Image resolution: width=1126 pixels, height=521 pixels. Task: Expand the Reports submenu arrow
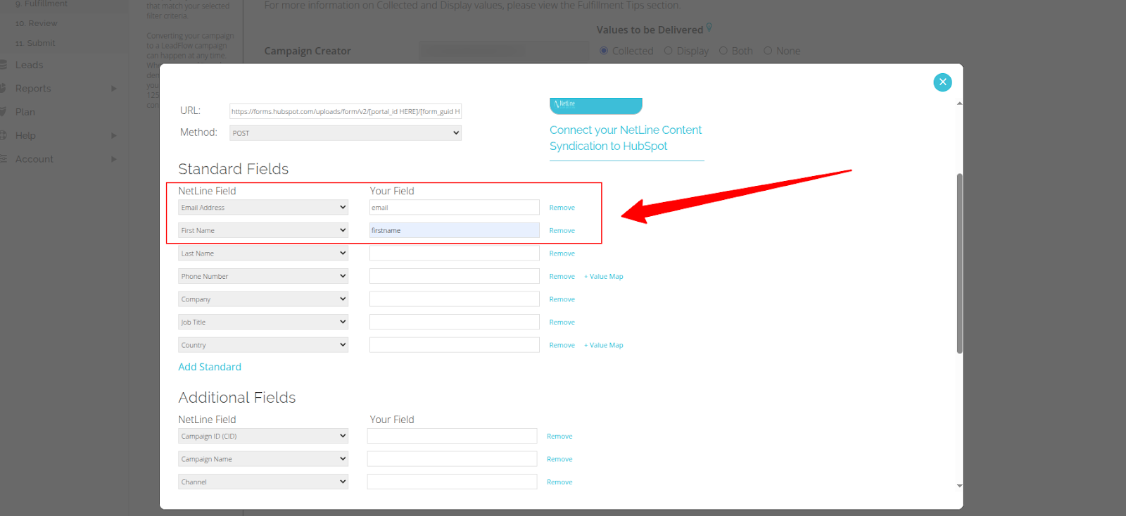(x=113, y=89)
